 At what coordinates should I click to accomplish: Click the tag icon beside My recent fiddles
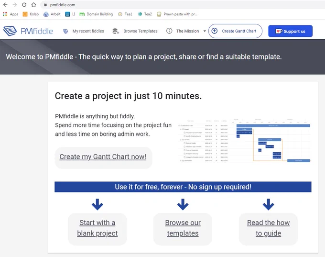(x=65, y=31)
